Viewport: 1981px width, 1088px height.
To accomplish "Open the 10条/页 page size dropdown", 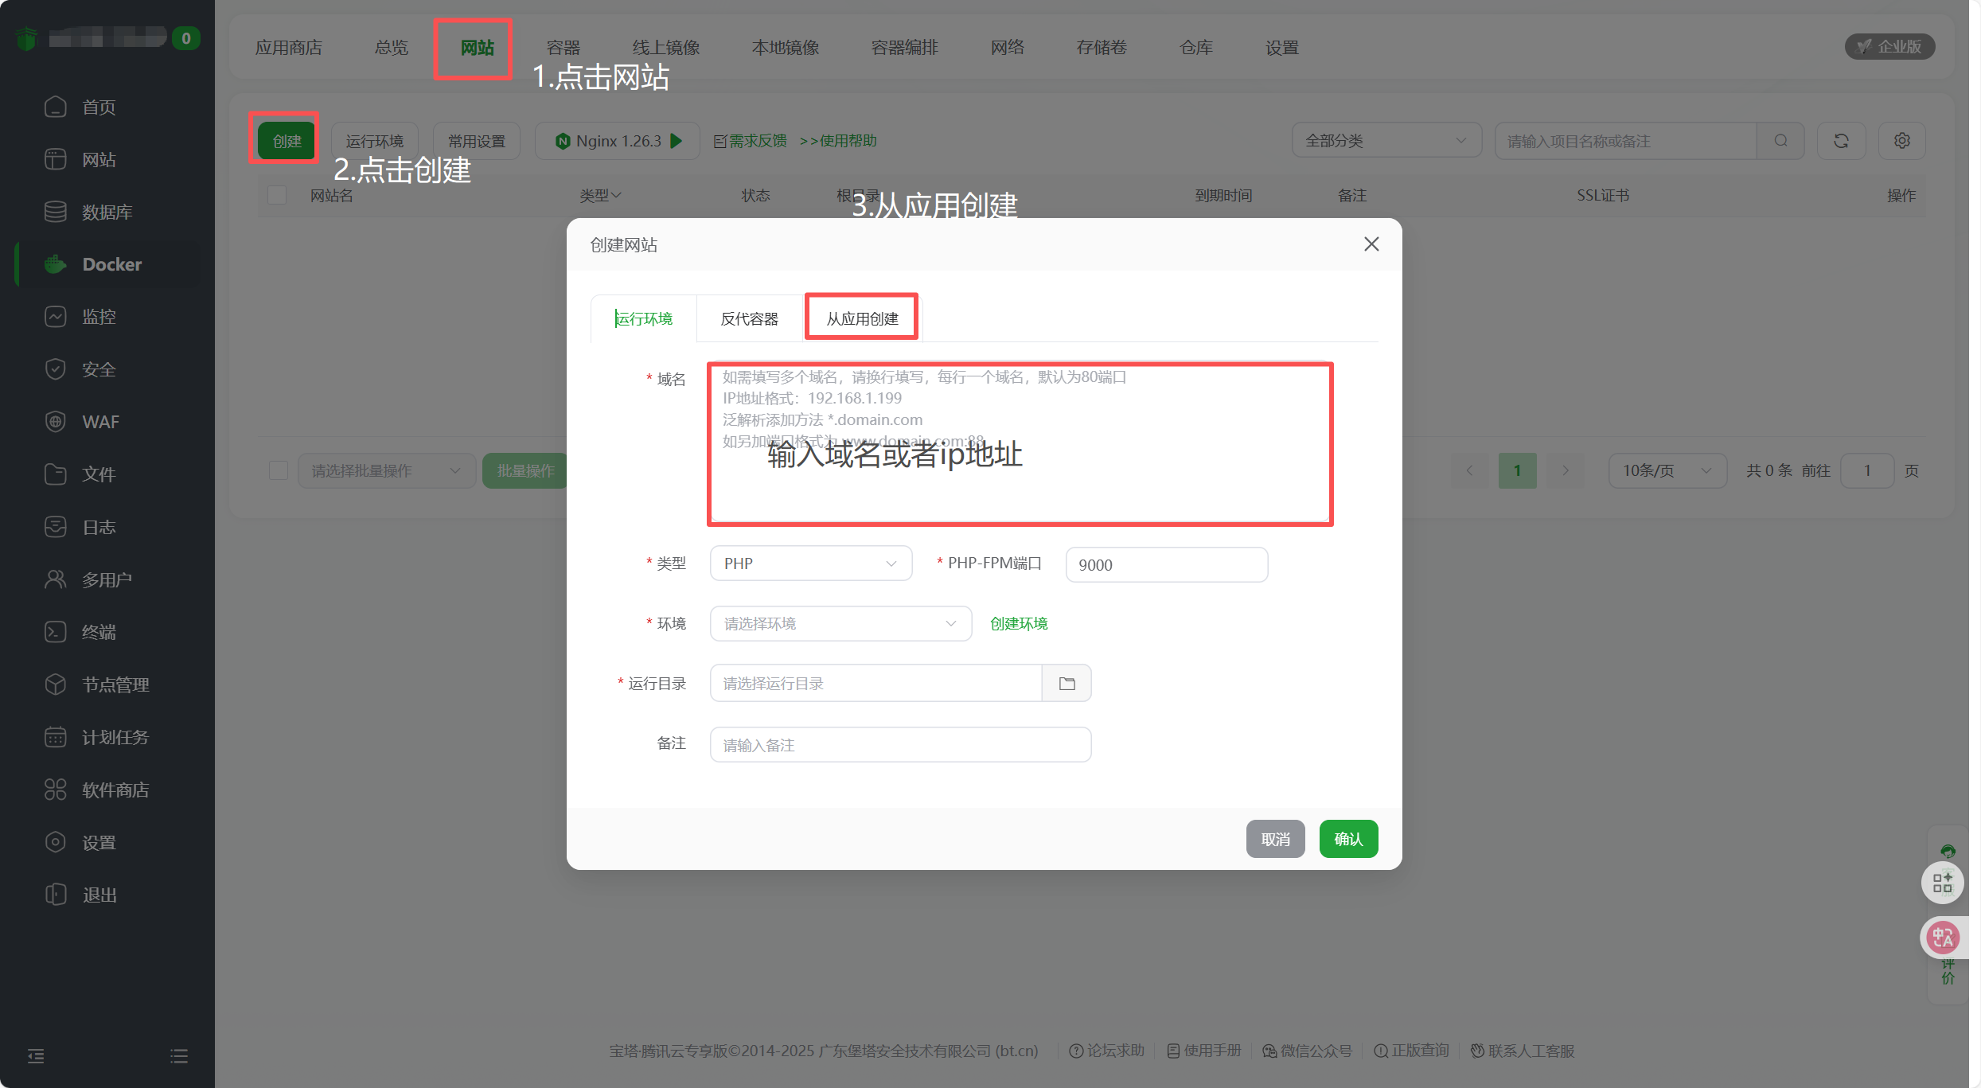I will (1667, 470).
